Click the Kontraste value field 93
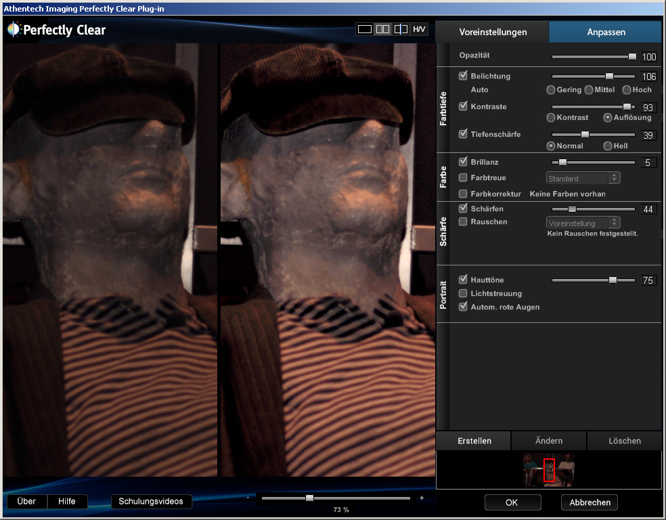This screenshot has width=666, height=520. [x=648, y=107]
